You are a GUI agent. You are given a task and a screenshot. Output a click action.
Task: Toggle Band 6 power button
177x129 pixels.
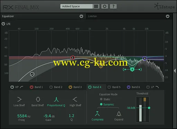[x=129, y=87]
